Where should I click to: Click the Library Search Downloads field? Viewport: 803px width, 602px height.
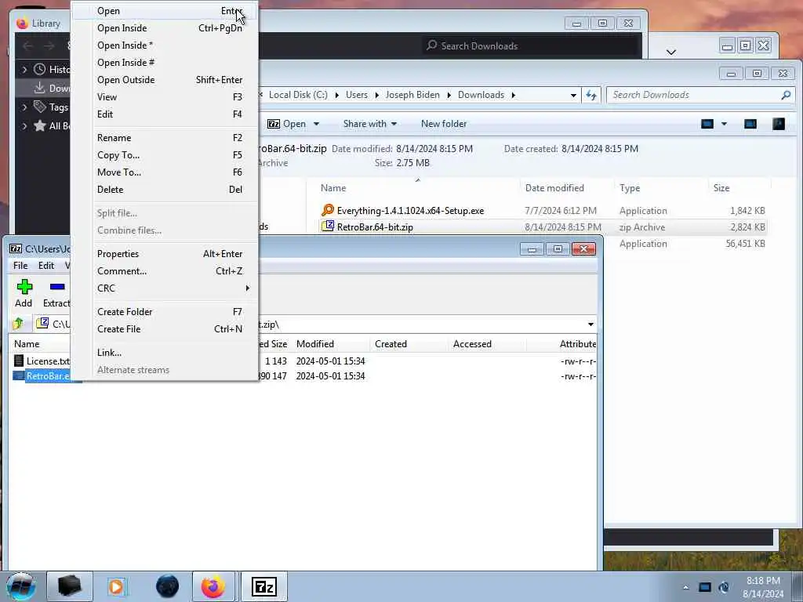click(531, 45)
